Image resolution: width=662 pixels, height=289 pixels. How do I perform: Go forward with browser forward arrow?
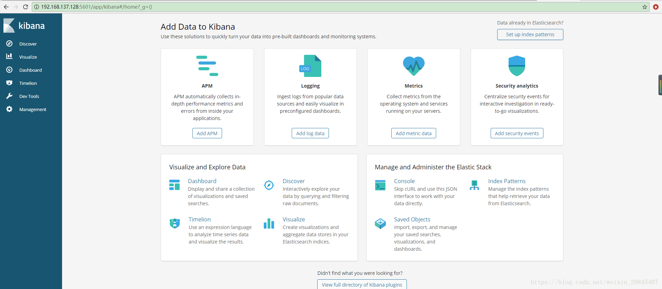[x=16, y=7]
